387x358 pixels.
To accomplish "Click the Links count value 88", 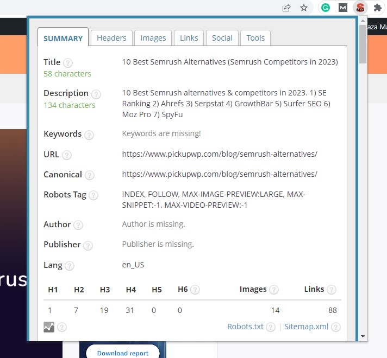I will click(x=333, y=310).
